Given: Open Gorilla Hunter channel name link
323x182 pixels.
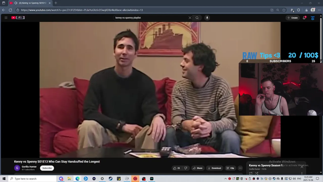Looking at the screenshot, I should [29, 167].
